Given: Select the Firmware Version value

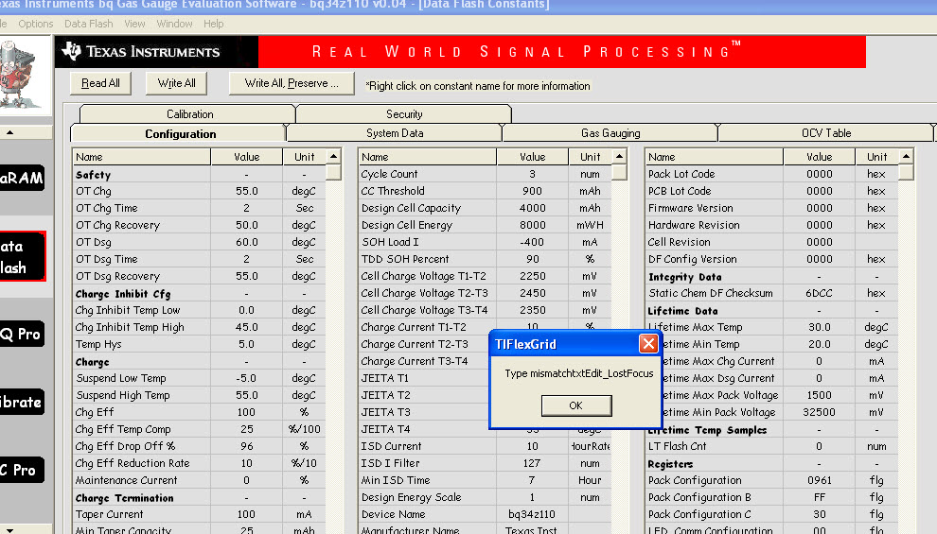Looking at the screenshot, I should tap(819, 208).
